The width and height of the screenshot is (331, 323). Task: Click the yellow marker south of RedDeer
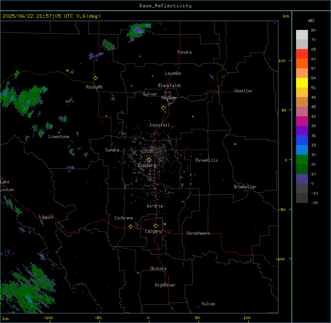click(163, 108)
